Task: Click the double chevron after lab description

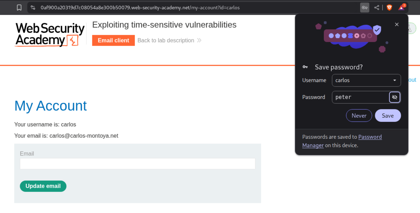Action: coord(199,41)
